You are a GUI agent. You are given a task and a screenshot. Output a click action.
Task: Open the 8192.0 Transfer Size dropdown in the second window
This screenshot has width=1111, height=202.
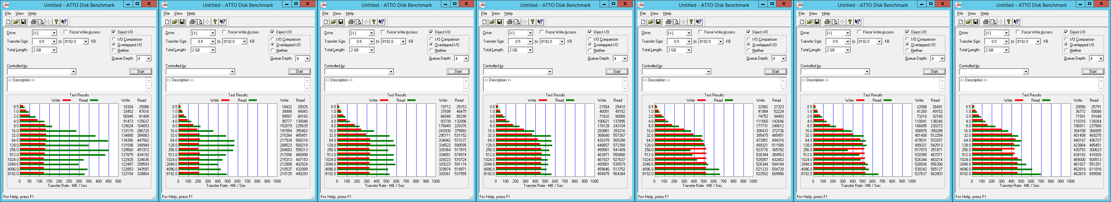(x=244, y=42)
